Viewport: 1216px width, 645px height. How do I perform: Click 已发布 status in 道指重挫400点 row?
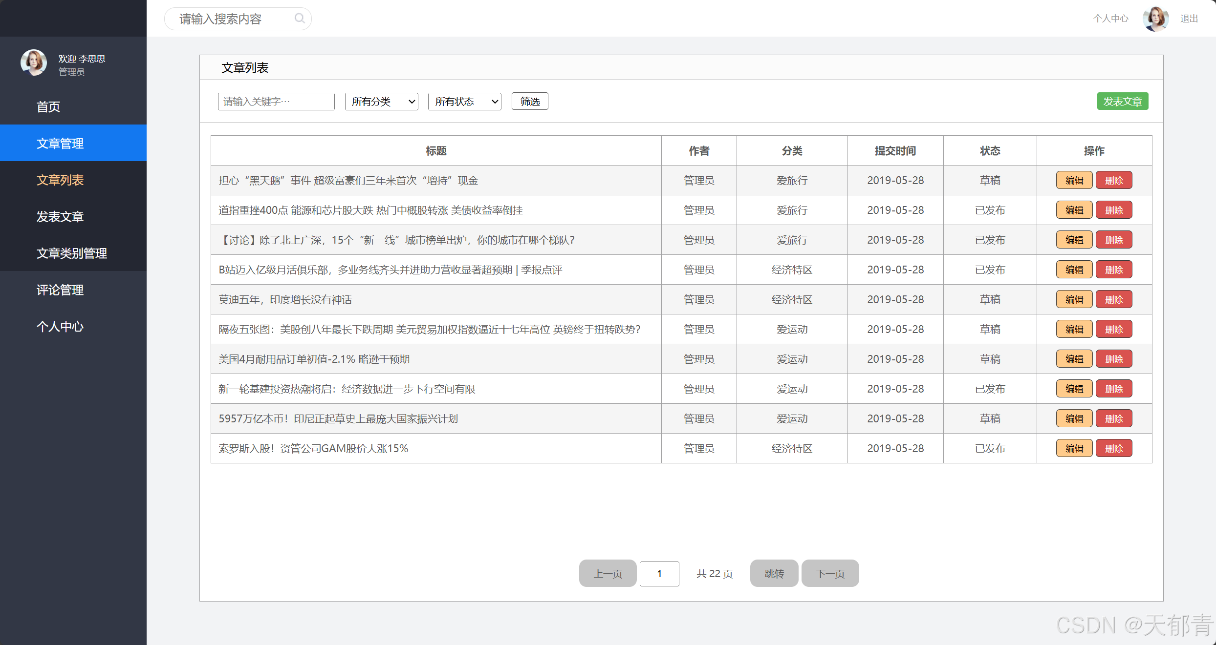pos(990,210)
